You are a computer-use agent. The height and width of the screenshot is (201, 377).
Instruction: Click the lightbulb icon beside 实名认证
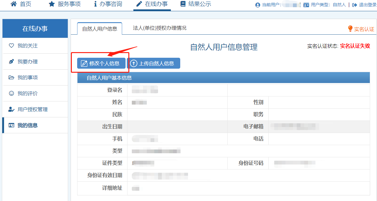350,29
